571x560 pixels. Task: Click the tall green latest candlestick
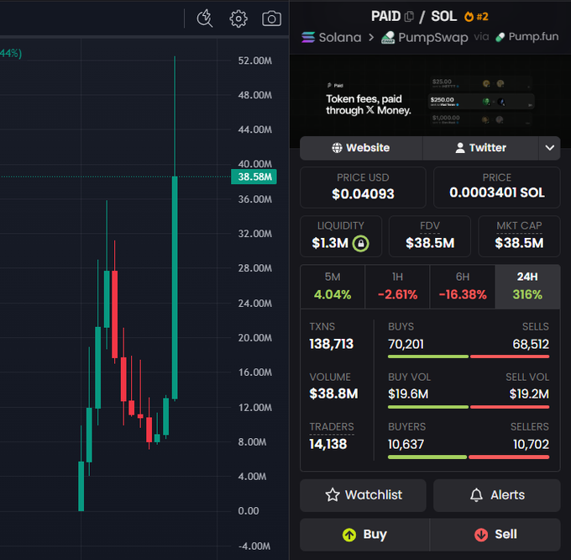[x=175, y=288]
